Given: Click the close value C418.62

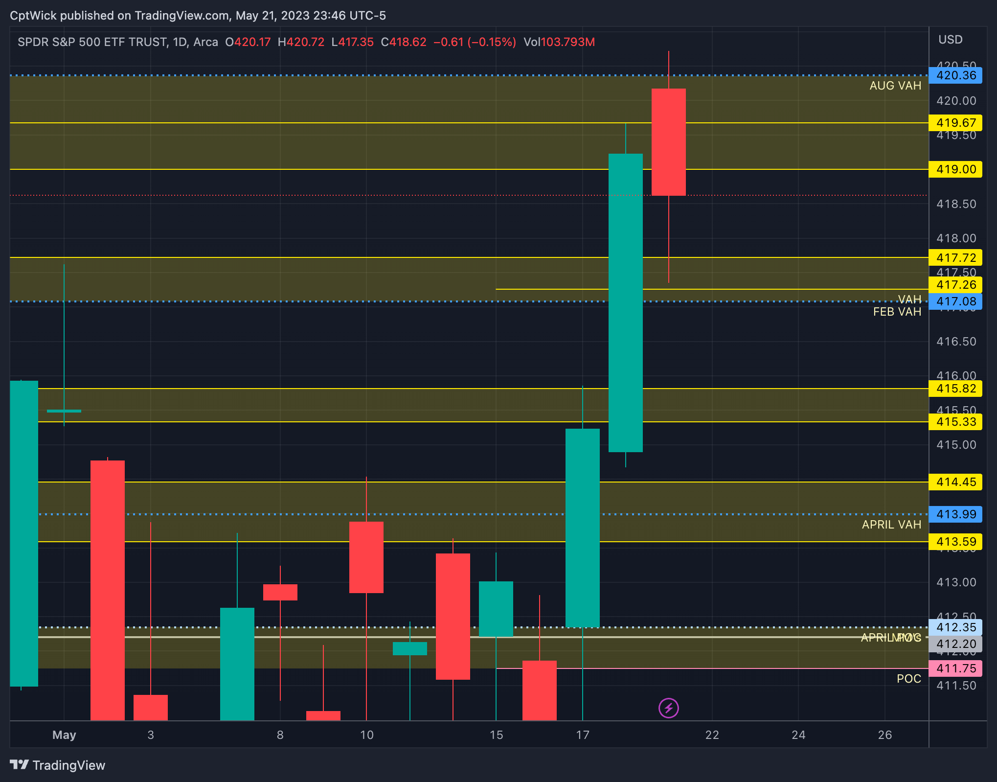Looking at the screenshot, I should pyautogui.click(x=404, y=42).
